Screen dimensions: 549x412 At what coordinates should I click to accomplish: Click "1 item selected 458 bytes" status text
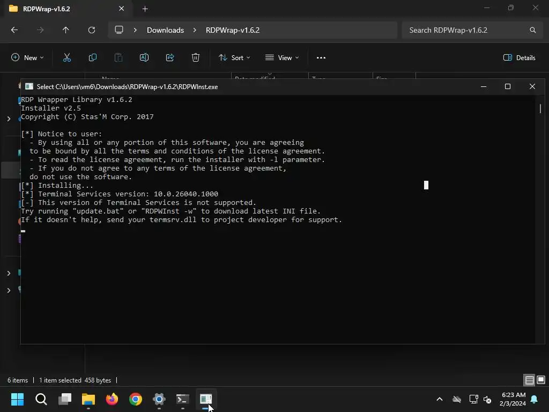point(75,380)
